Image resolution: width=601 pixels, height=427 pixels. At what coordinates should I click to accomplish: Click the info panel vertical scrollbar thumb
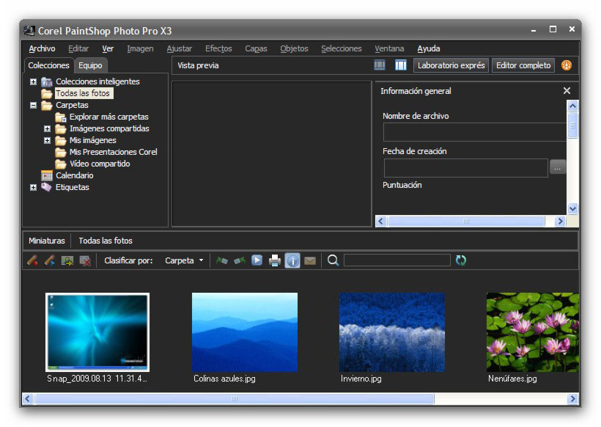click(572, 125)
